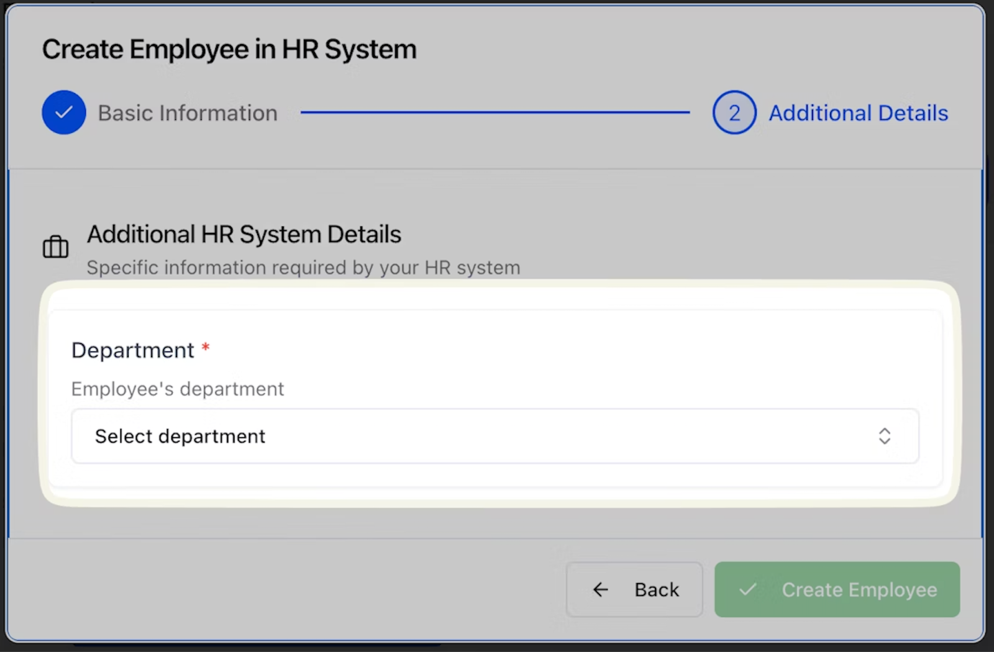Click the Additional HR System Details heading
Image resolution: width=994 pixels, height=652 pixels.
point(244,234)
